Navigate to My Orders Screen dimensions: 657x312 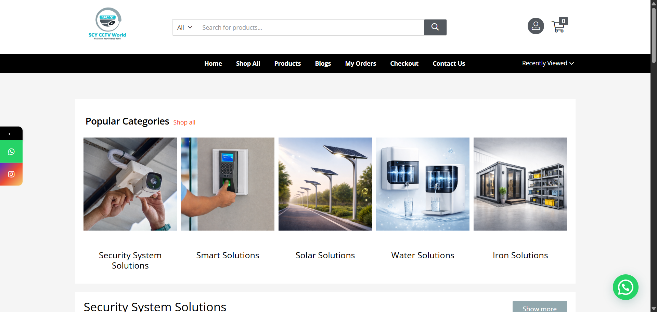[x=360, y=64]
